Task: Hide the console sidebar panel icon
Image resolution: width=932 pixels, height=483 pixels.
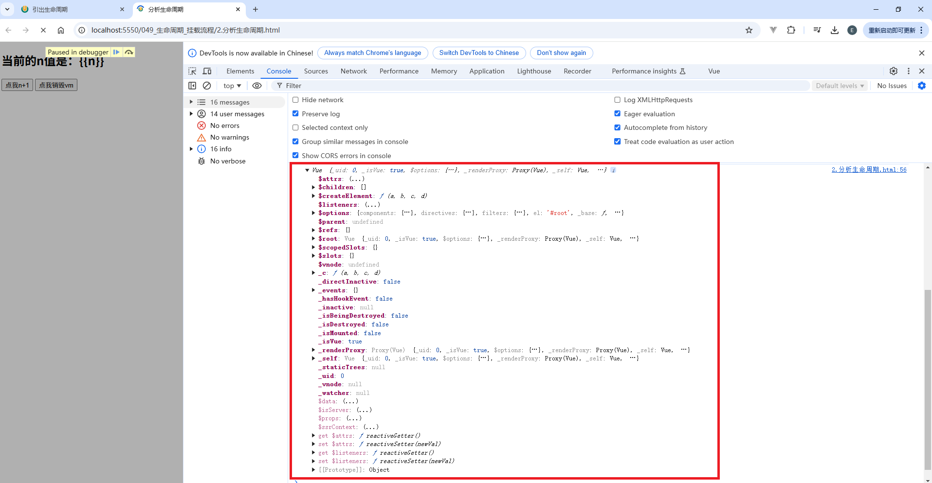Action: [x=192, y=86]
